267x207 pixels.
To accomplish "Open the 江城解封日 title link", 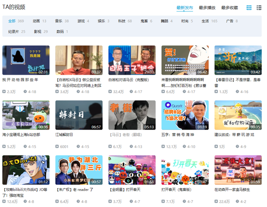I will [64, 135].
